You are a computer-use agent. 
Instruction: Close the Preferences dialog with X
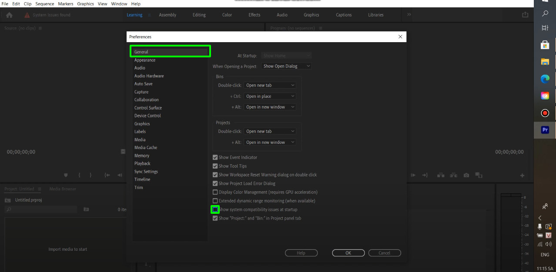(400, 37)
